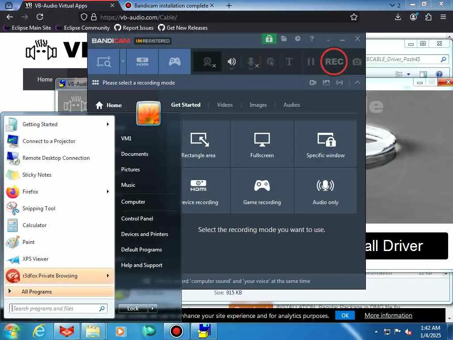Open Calculator from Start menu
Viewport: 453px width, 340px height.
[x=59, y=225]
